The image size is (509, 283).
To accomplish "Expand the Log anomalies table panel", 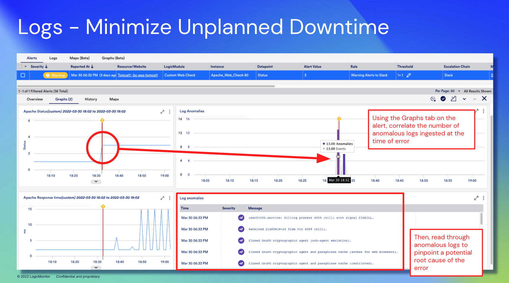I will (x=476, y=198).
